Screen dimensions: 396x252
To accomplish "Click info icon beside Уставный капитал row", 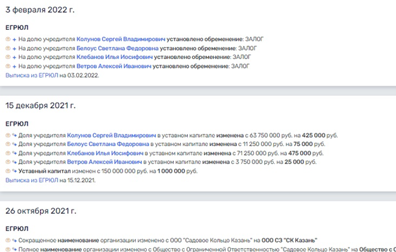I will tap(8, 171).
